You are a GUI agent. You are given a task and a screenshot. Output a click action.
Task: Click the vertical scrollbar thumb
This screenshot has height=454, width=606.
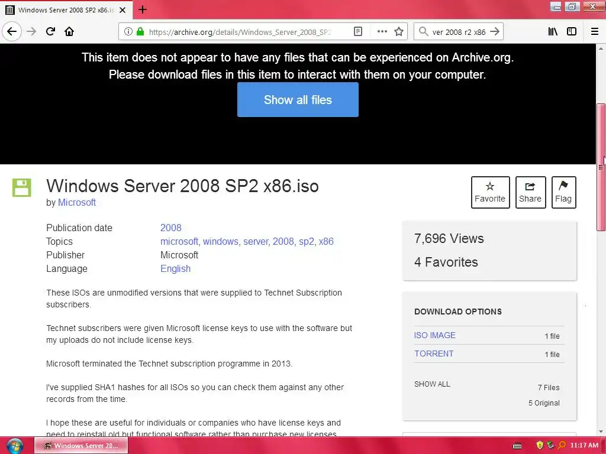click(601, 167)
